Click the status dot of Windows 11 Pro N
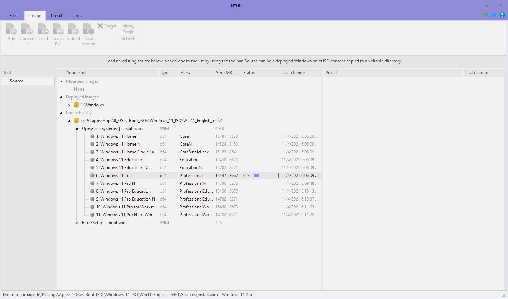 [x=93, y=183]
